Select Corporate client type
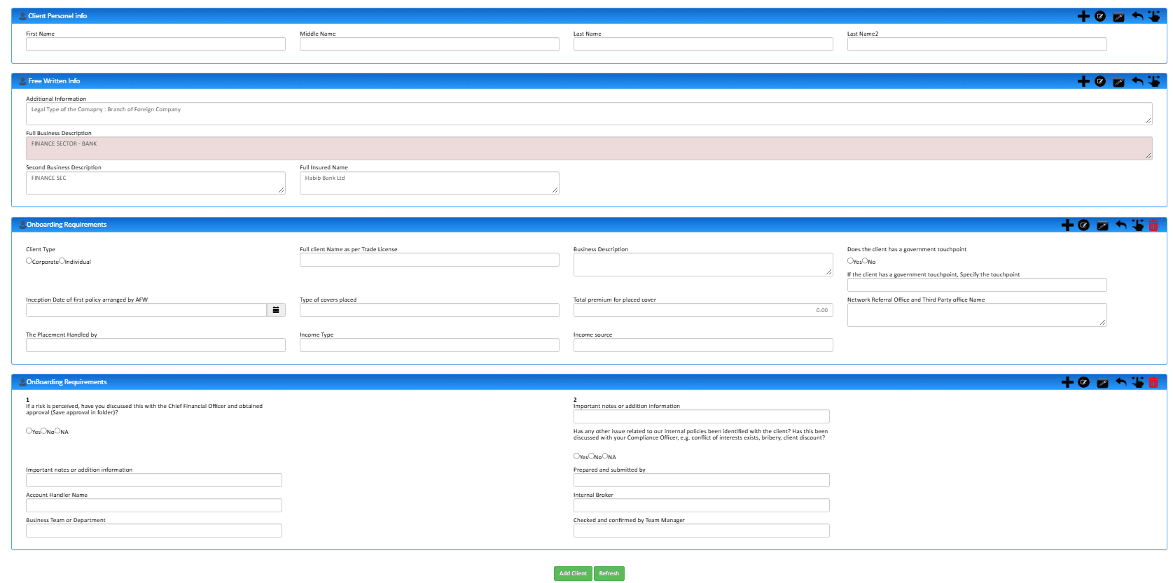This screenshot has height=583, width=1173. click(x=29, y=261)
